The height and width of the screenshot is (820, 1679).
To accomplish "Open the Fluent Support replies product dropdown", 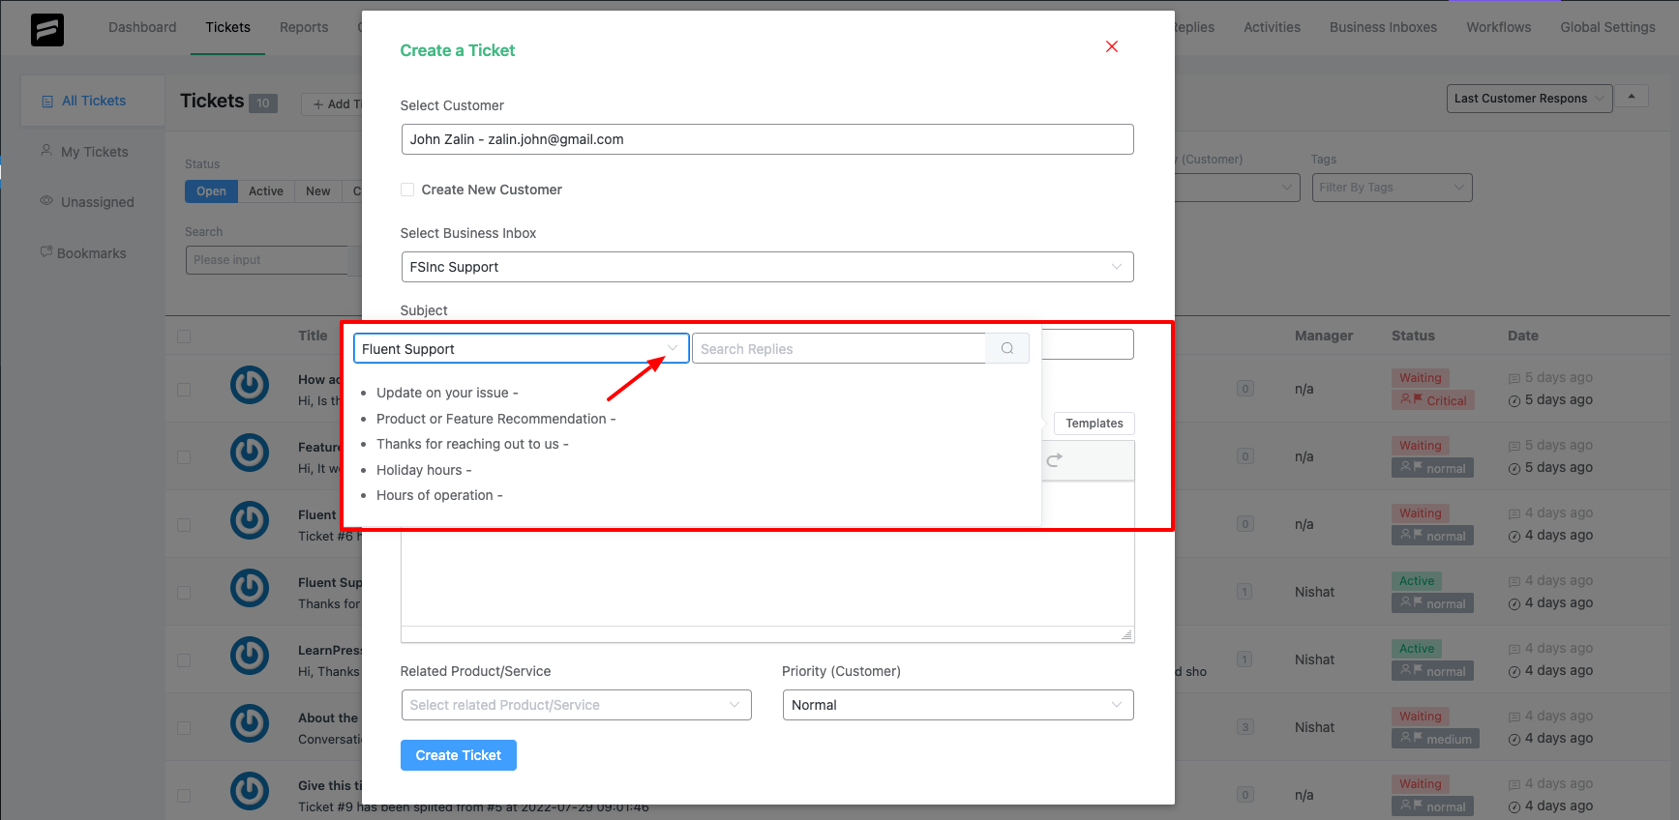I will (521, 348).
